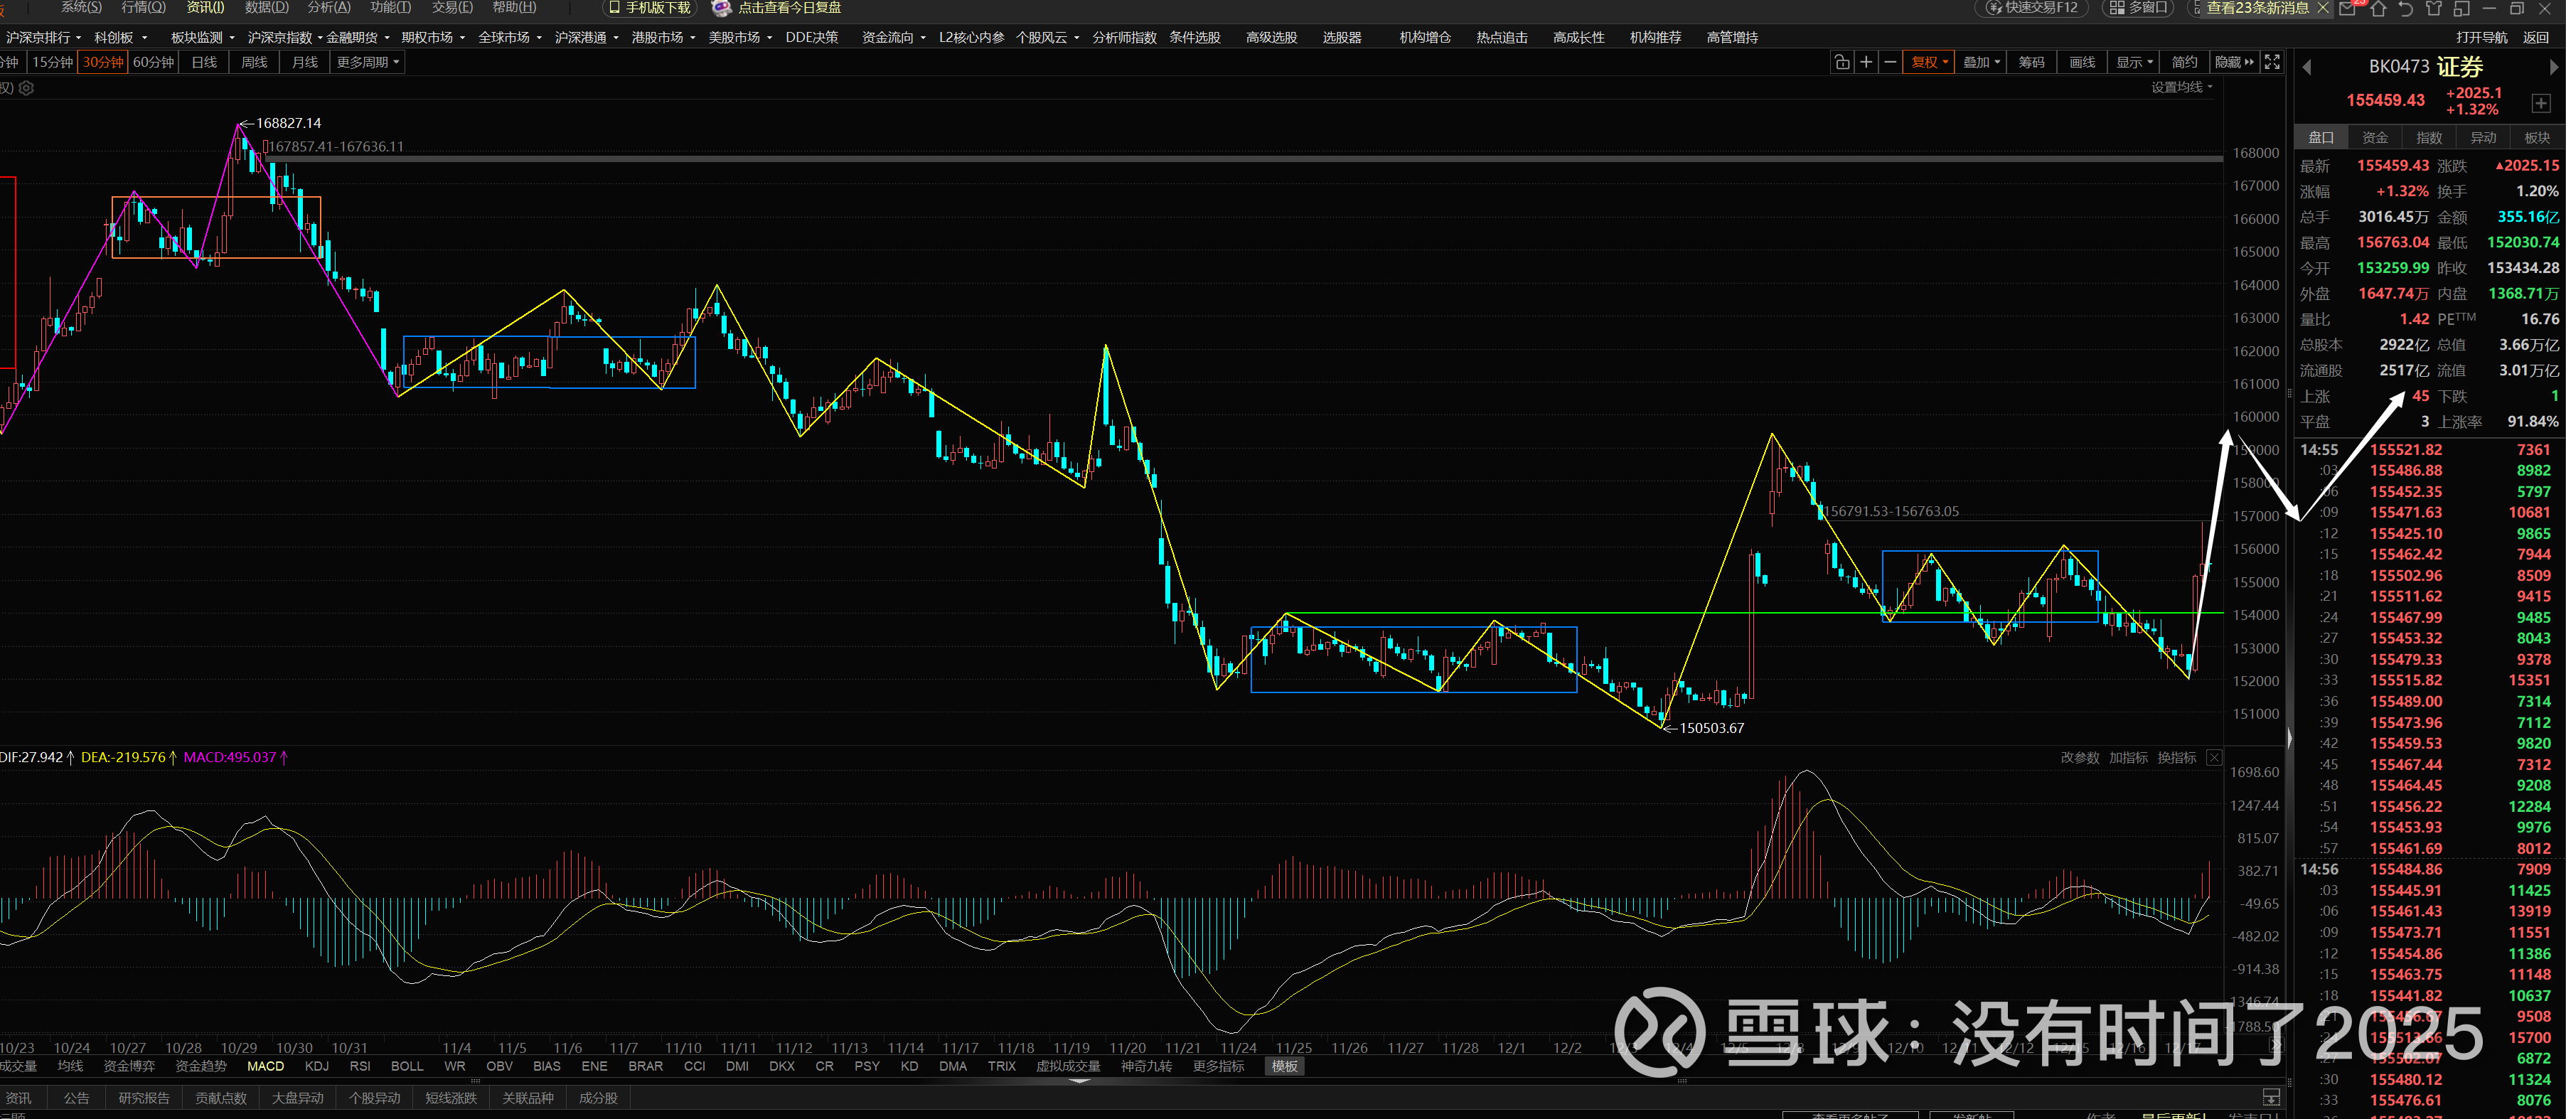Select the KDJ indicator tab
The image size is (2566, 1119).
click(317, 1066)
